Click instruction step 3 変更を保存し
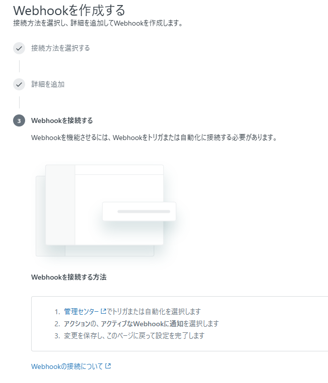The height and width of the screenshot is (383, 328). pos(130,336)
